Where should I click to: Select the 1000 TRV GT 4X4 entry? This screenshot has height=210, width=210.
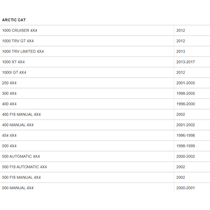point(18,41)
